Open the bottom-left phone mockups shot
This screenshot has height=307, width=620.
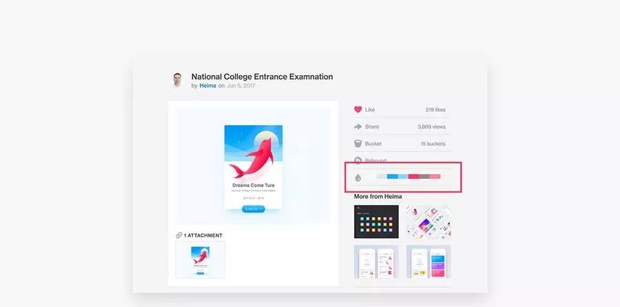(x=376, y=262)
